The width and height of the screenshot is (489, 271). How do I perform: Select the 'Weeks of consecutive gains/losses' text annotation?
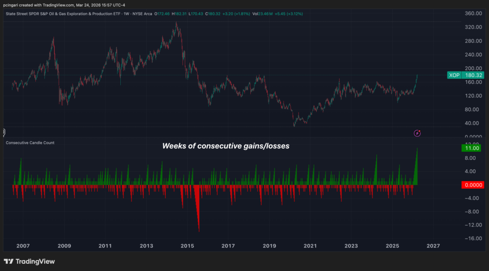[x=226, y=146]
